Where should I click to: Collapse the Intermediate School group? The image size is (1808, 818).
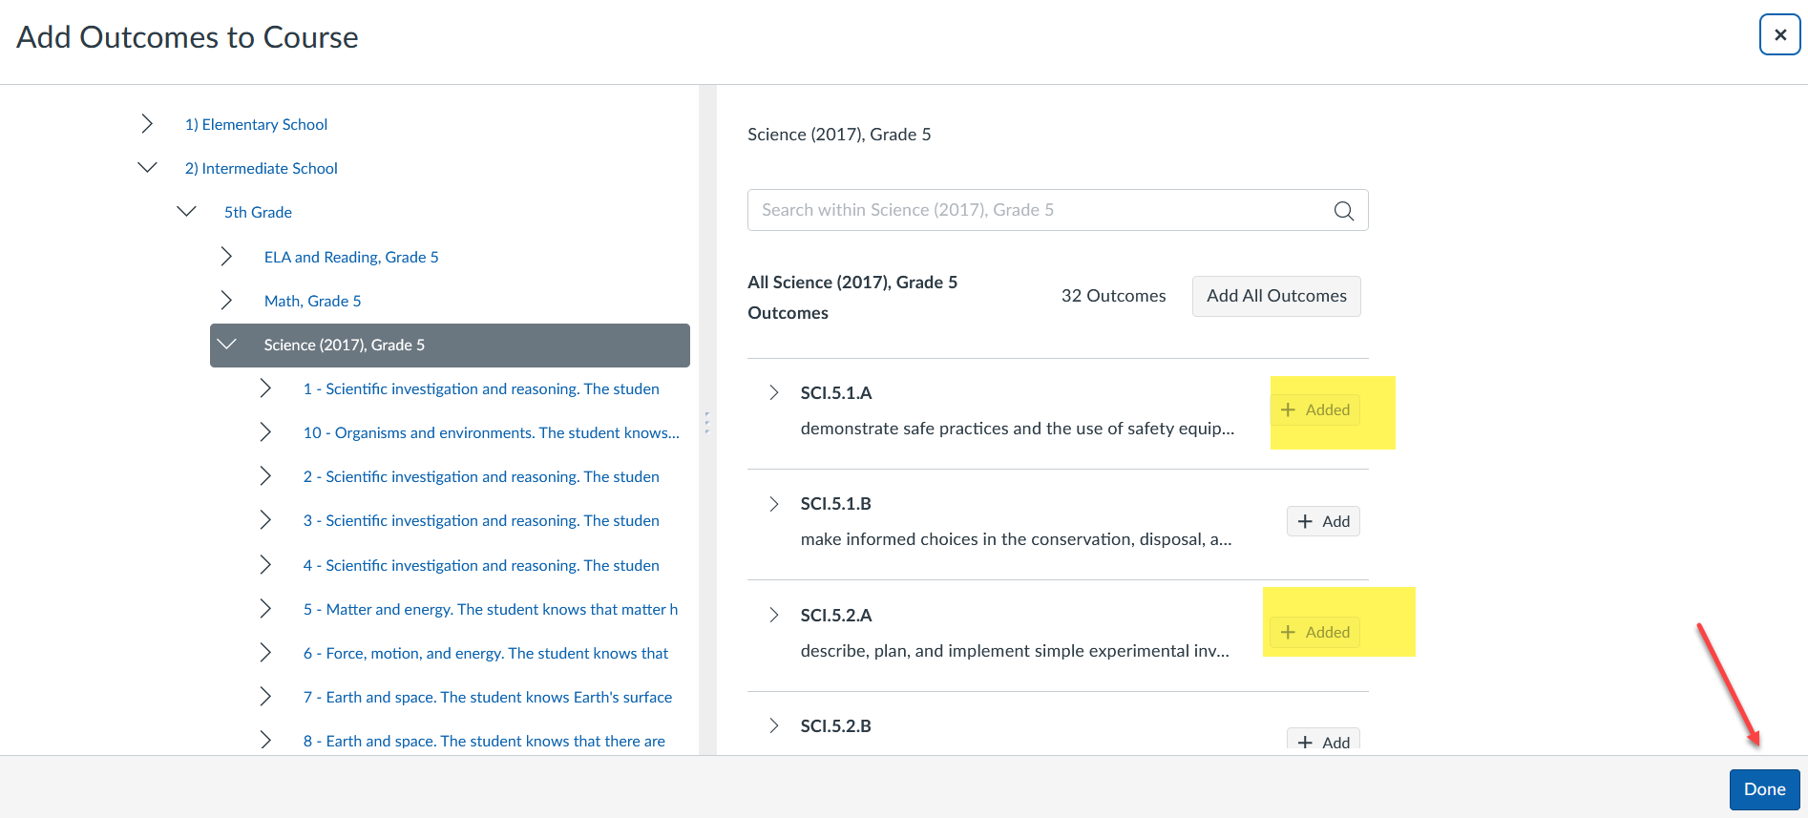point(147,168)
